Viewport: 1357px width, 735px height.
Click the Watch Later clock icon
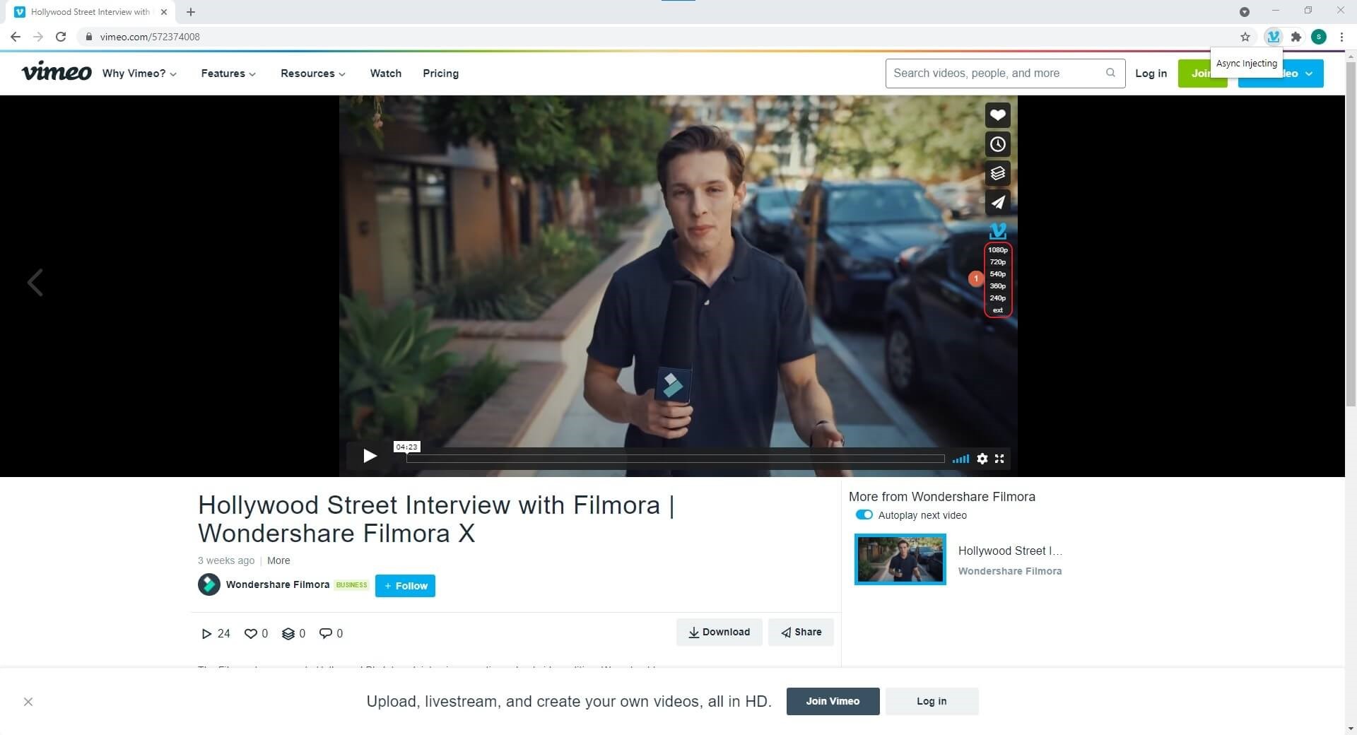997,144
